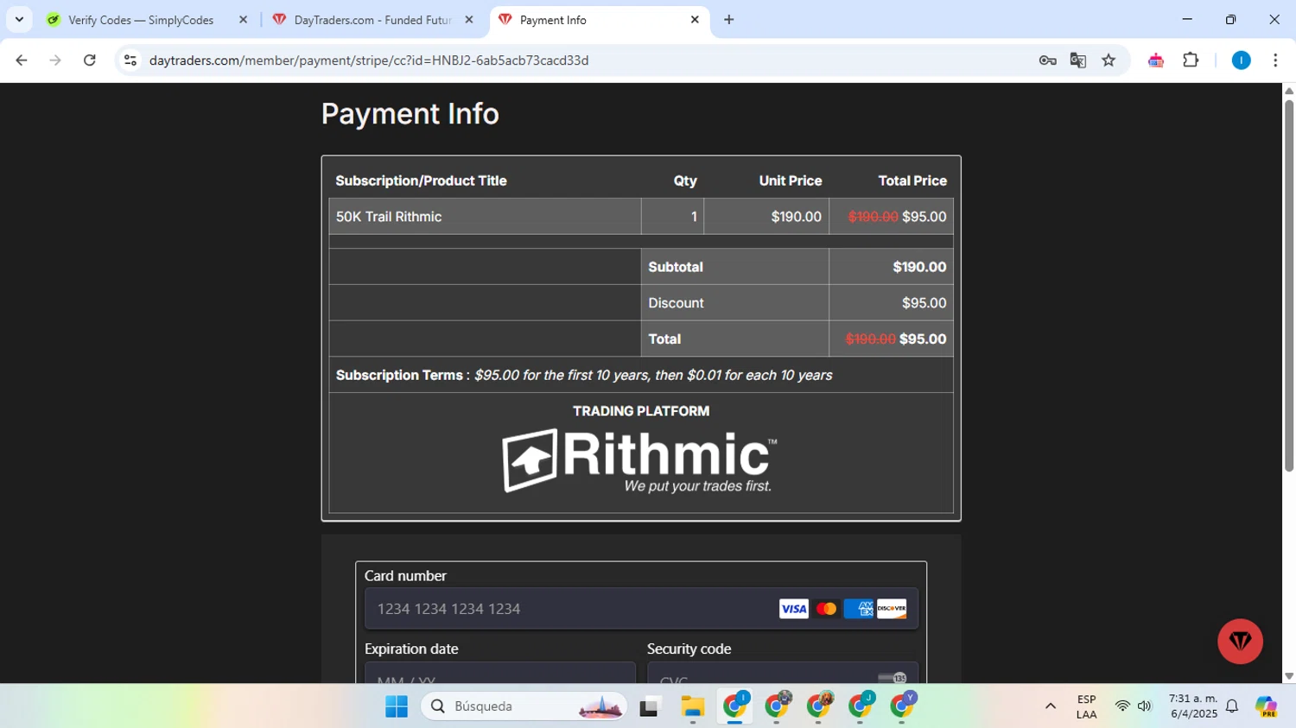Open Copilot icon in taskbar corner
The image size is (1296, 728).
coord(1267,706)
